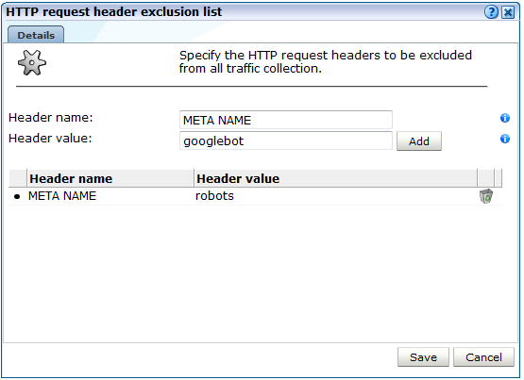Focus the Header name input field
The image size is (524, 380).
click(x=286, y=120)
